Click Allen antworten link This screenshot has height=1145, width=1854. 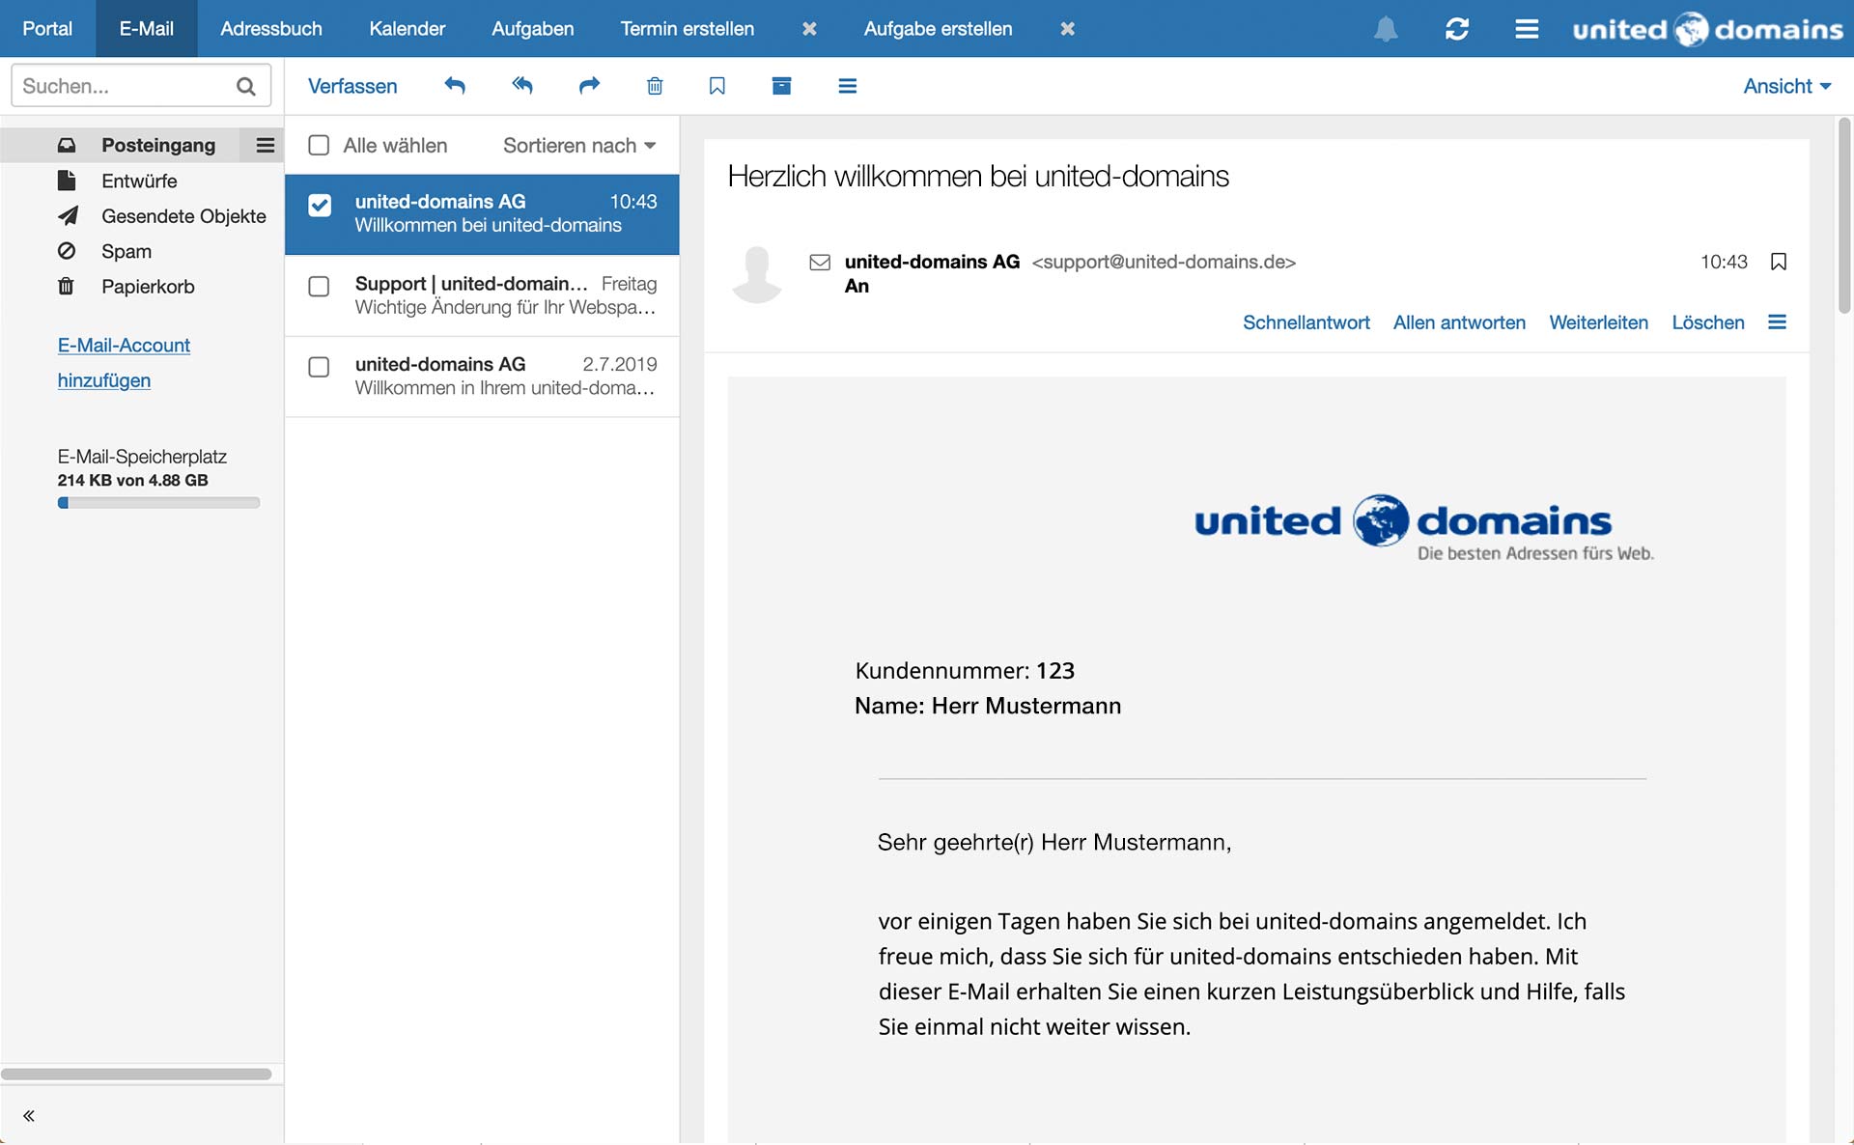(x=1459, y=322)
